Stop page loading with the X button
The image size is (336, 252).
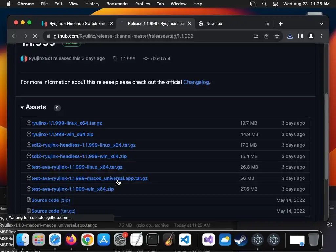pos(35,36)
